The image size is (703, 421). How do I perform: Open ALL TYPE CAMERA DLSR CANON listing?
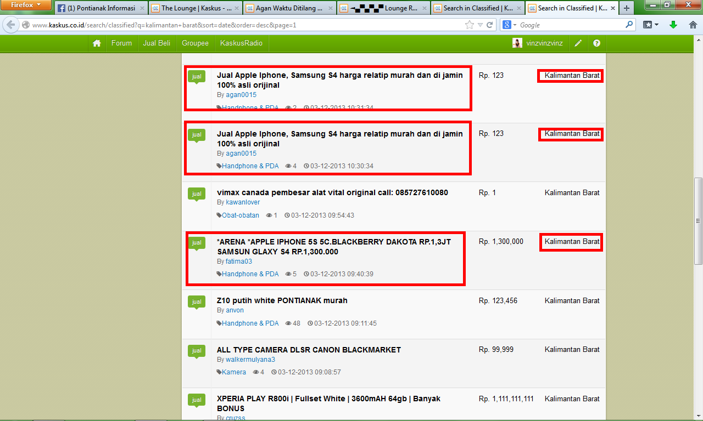click(309, 349)
